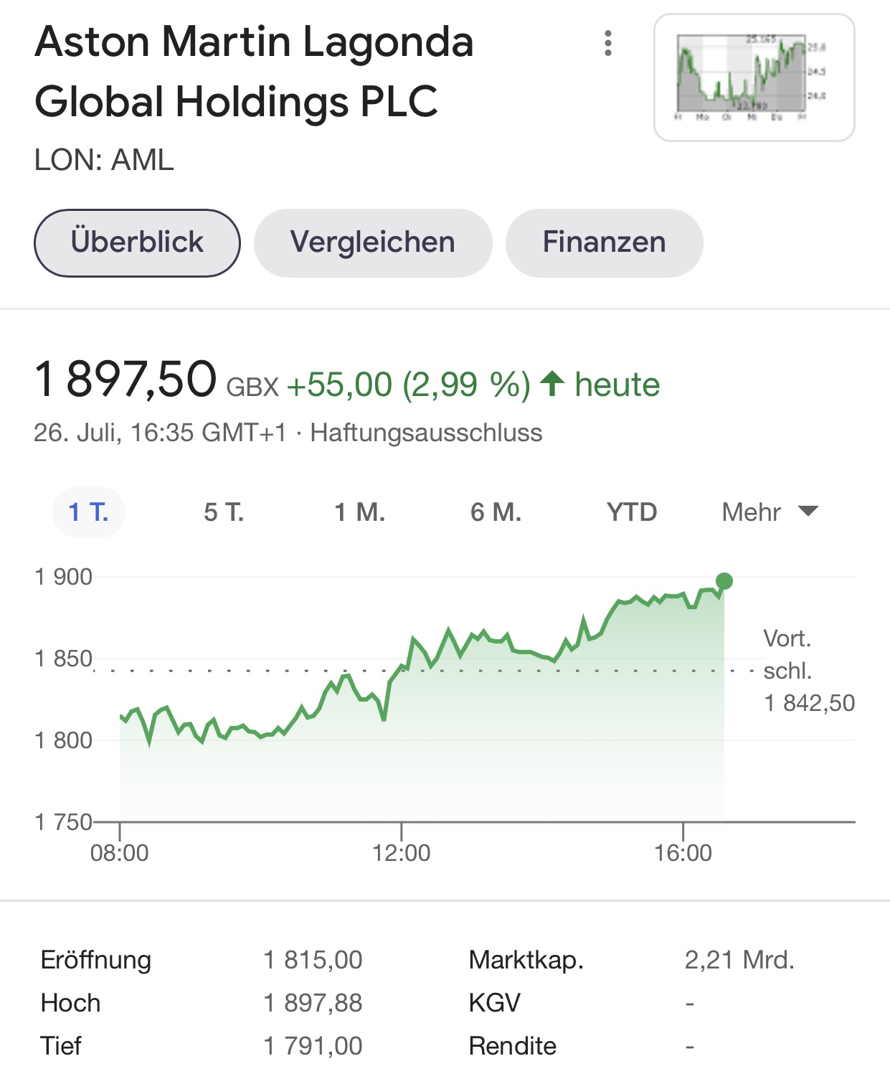890x1084 pixels.
Task: Expand the Mehr time range dropdown
Action: [752, 512]
